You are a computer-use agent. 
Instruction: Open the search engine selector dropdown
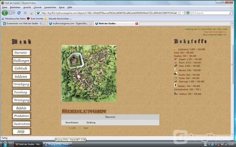(x=189, y=13)
